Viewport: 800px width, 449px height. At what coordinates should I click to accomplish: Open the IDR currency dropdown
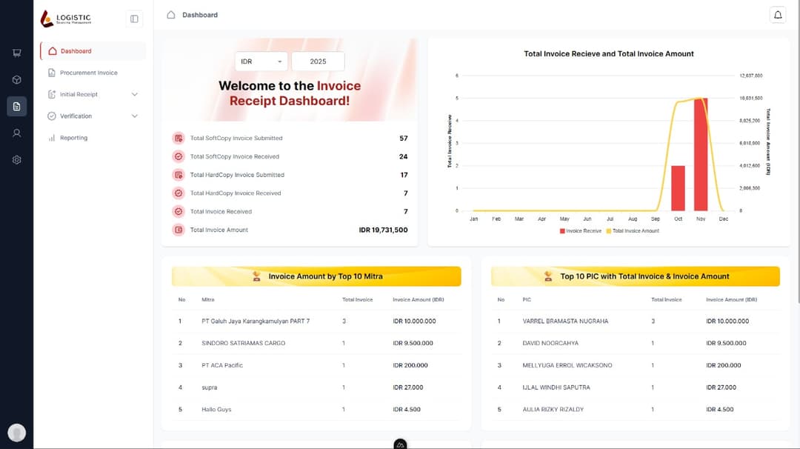261,61
